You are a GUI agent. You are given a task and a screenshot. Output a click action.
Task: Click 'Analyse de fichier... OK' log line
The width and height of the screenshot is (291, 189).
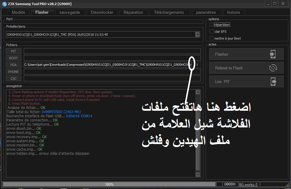pyautogui.click(x=26, y=108)
